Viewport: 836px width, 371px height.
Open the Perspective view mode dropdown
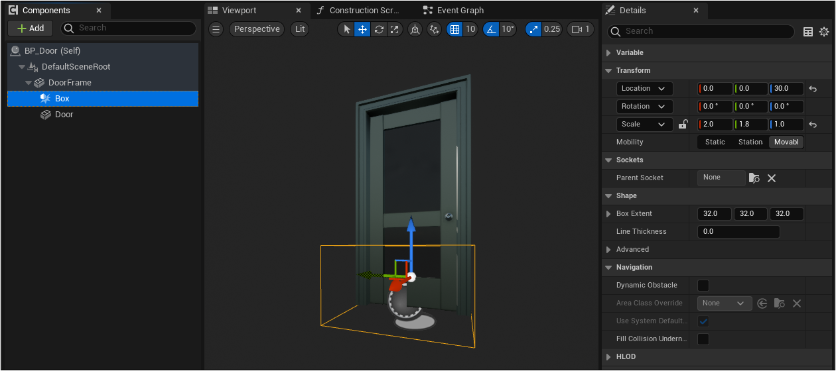click(x=257, y=29)
